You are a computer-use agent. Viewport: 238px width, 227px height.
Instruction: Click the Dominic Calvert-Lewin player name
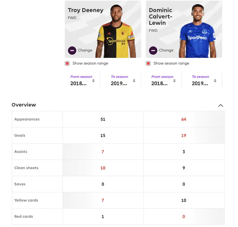point(160,16)
